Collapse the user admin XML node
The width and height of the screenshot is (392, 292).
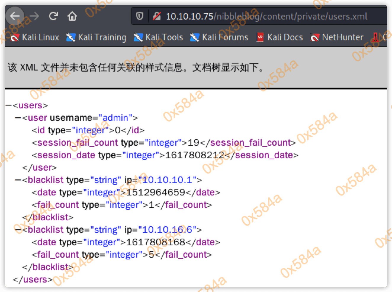pos(18,118)
